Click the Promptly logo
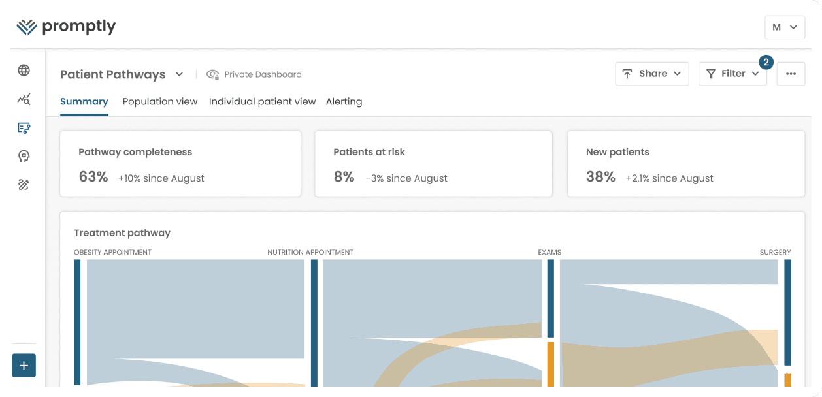The width and height of the screenshot is (822, 397). coord(66,27)
